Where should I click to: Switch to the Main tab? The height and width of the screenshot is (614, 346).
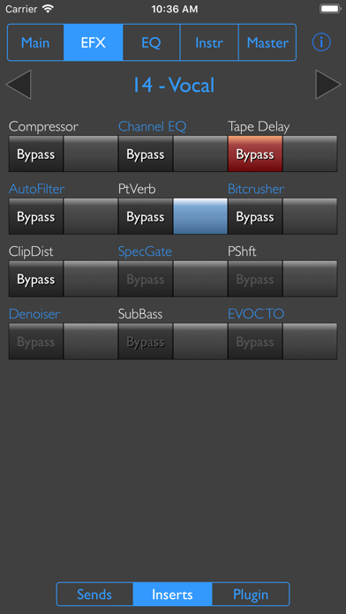(35, 42)
